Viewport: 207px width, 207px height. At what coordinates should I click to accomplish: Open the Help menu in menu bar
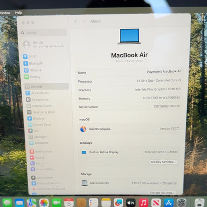[18, 12]
